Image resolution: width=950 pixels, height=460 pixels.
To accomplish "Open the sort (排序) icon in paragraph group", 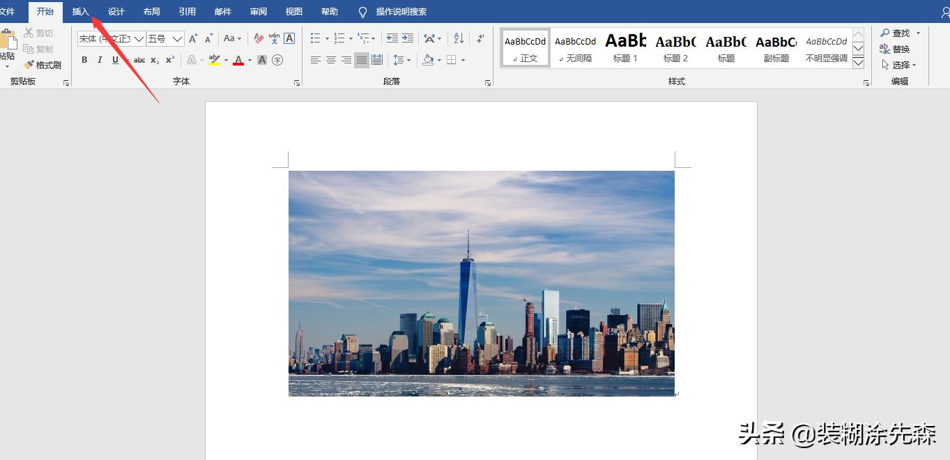I will point(458,38).
